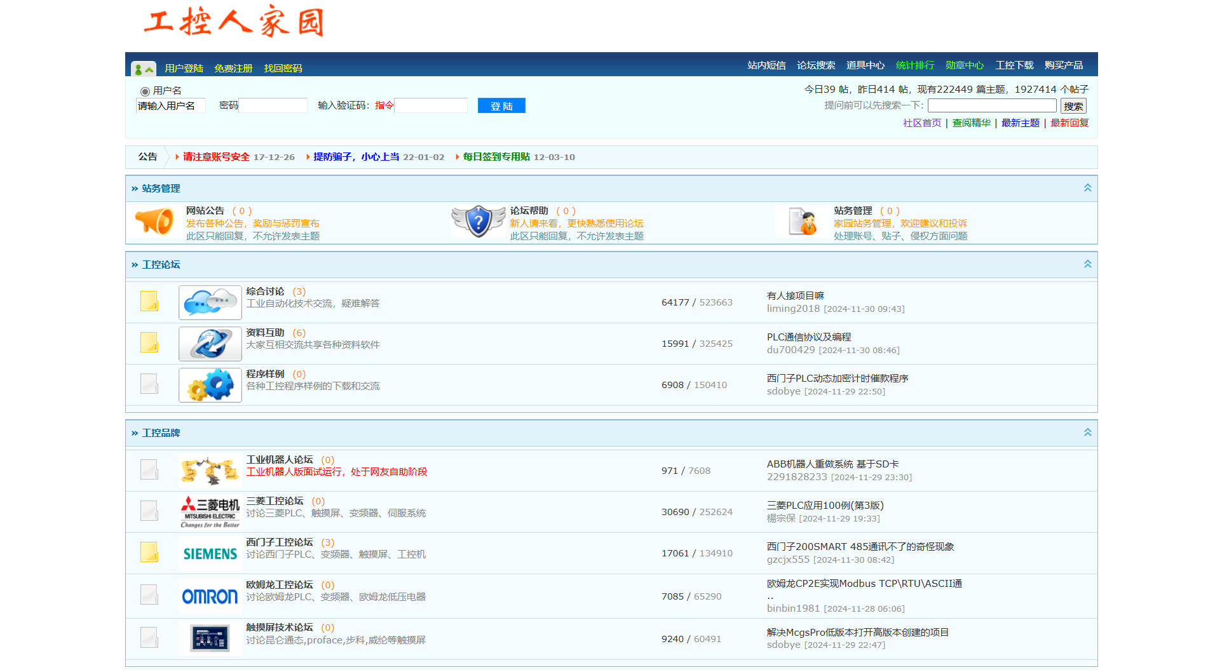Open the Mitsubishi Electric logo forum
1222x672 pixels.
pyautogui.click(x=210, y=512)
